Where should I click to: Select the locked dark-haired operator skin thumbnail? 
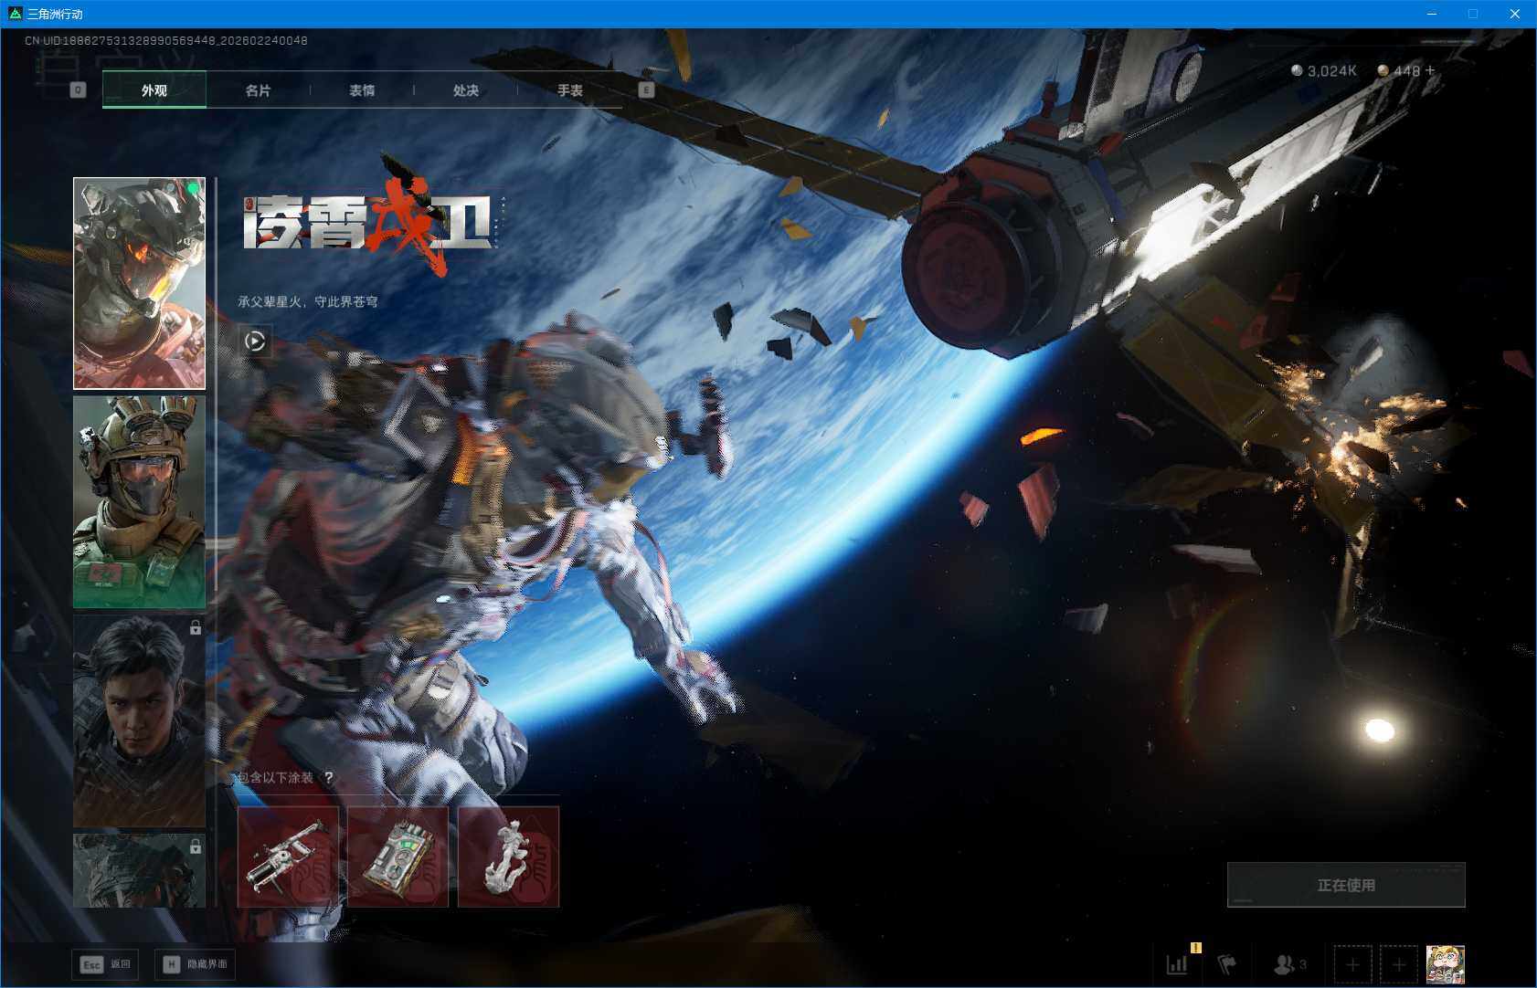[x=139, y=721]
